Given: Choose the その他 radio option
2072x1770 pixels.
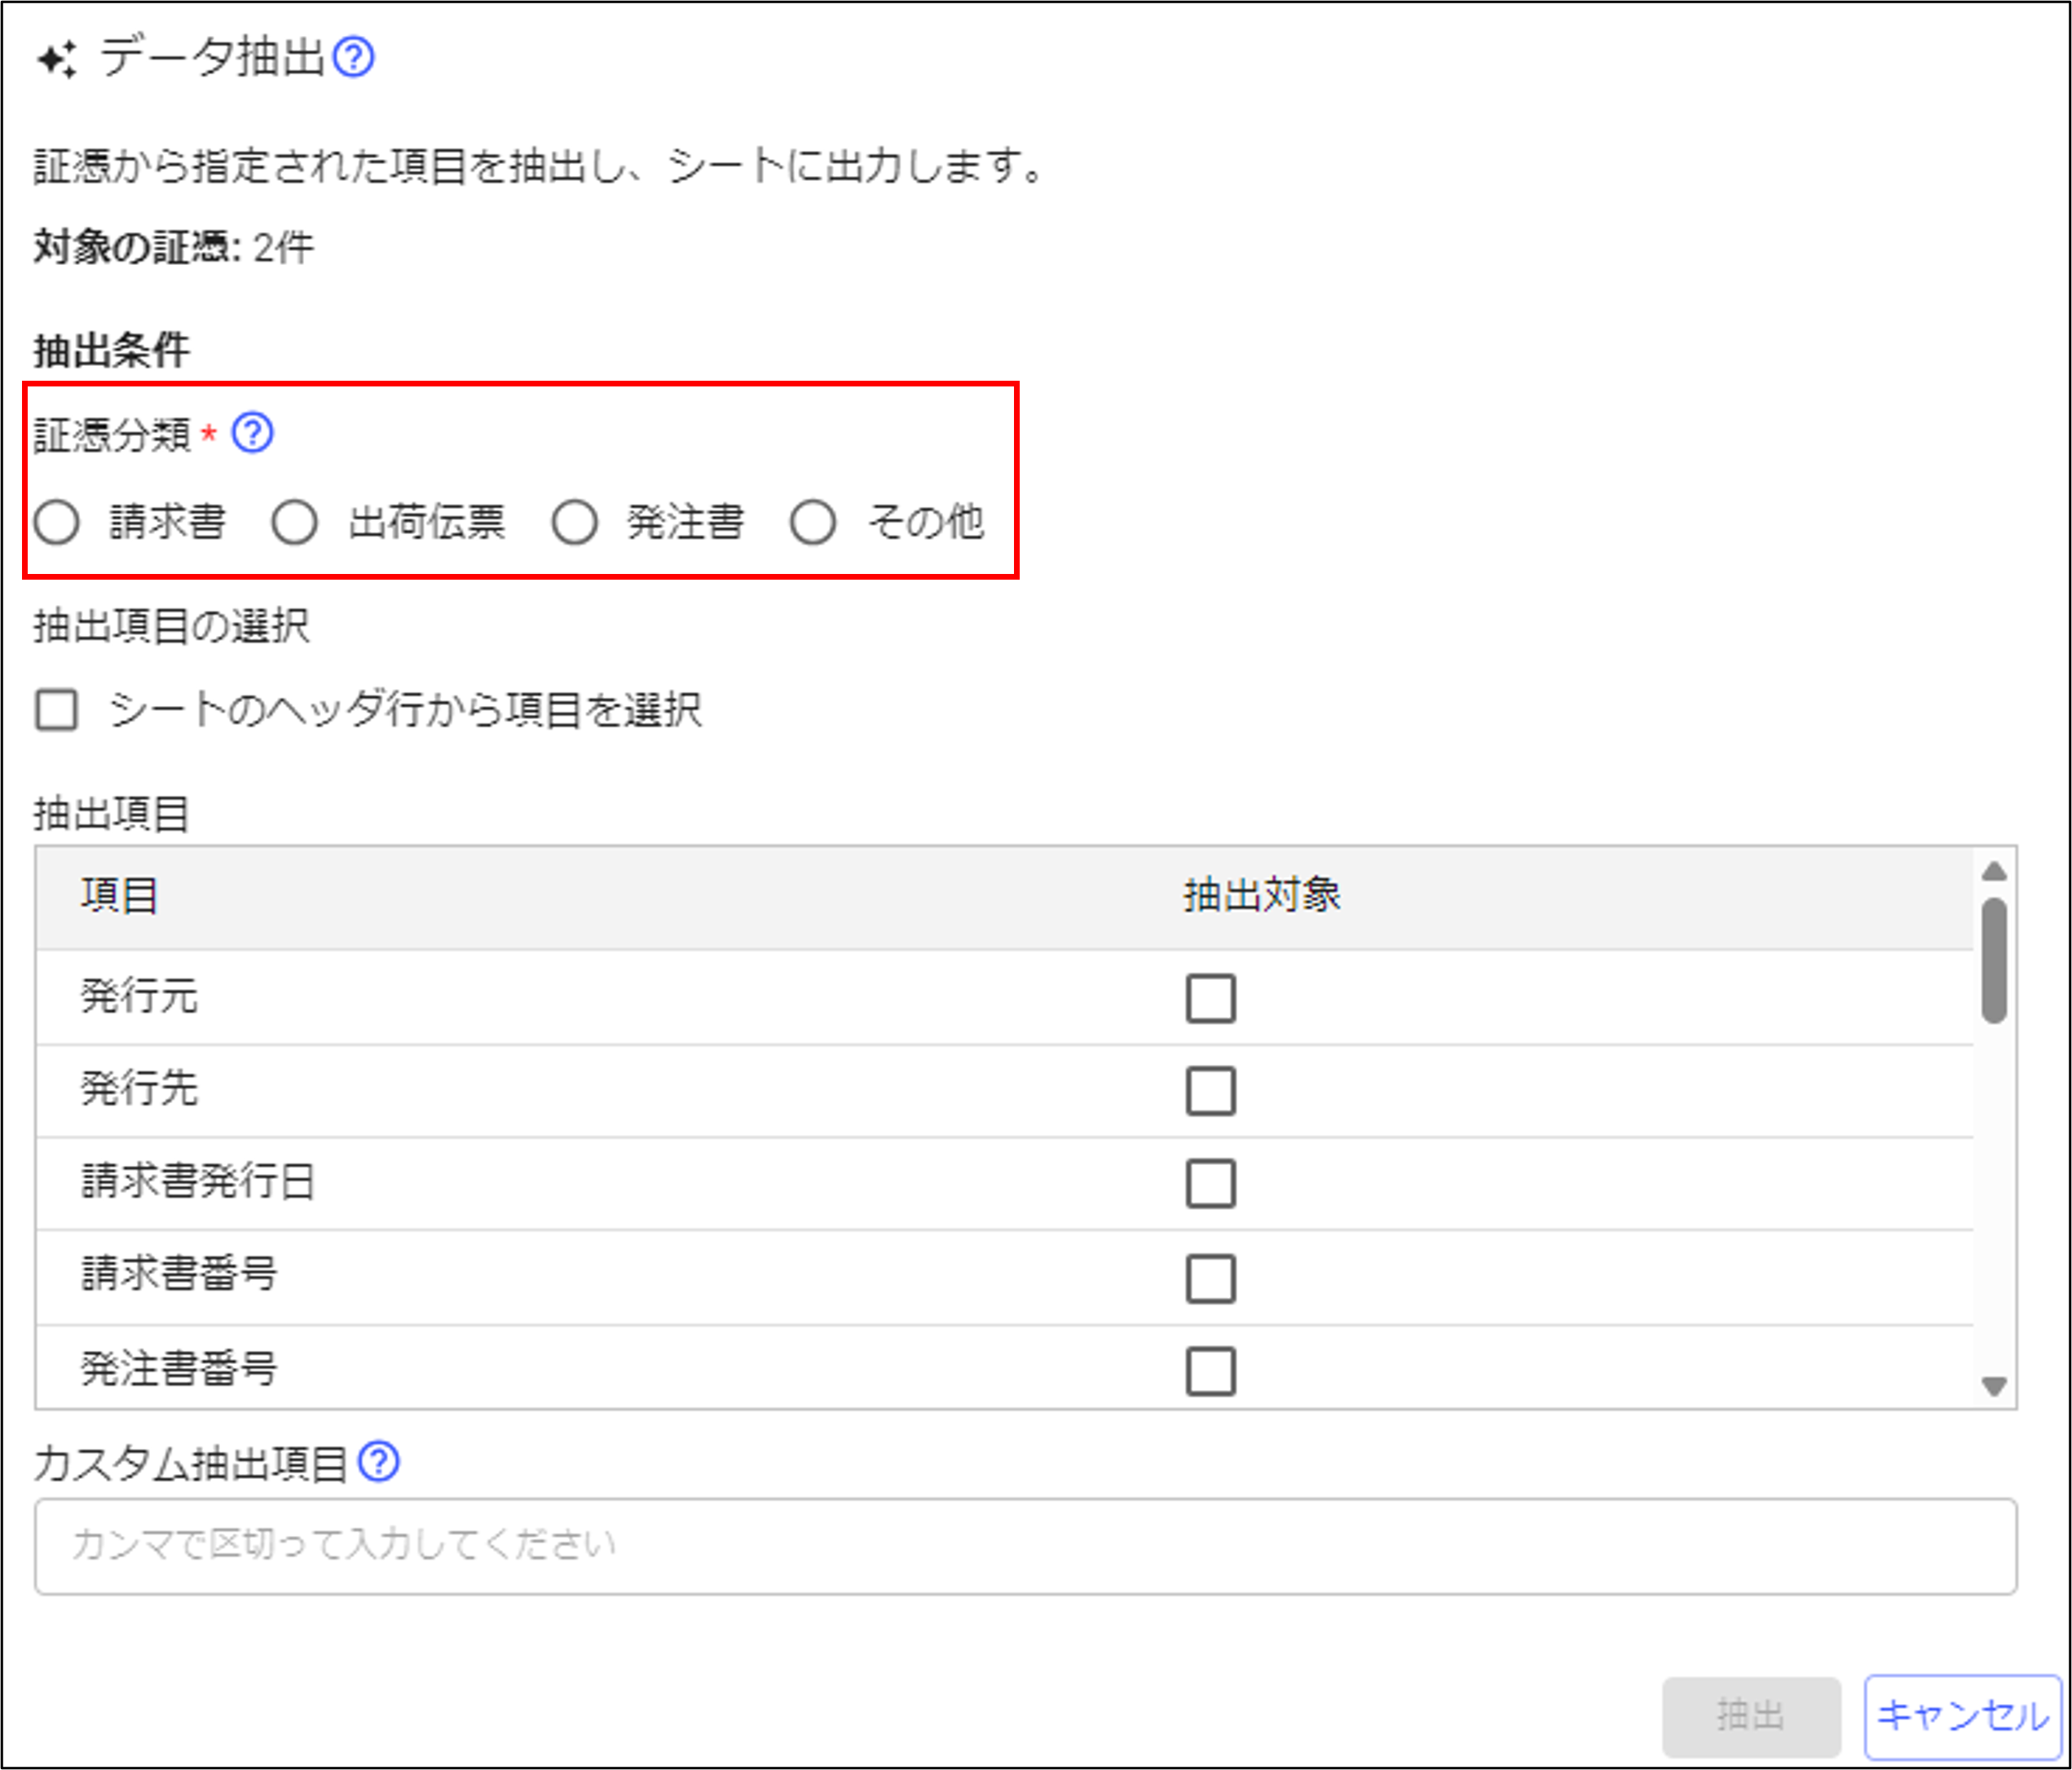Looking at the screenshot, I should pos(813,522).
